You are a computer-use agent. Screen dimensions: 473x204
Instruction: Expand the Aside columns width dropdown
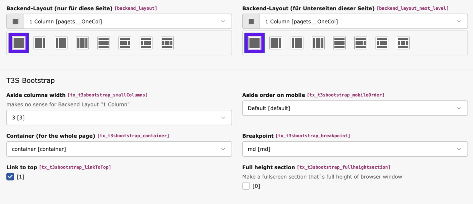pyautogui.click(x=119, y=118)
